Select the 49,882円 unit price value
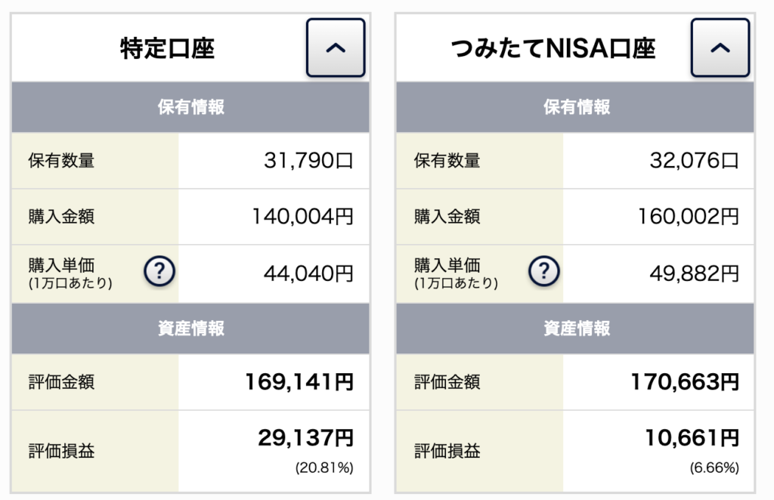Screen dimensions: 774x500 click(694, 273)
